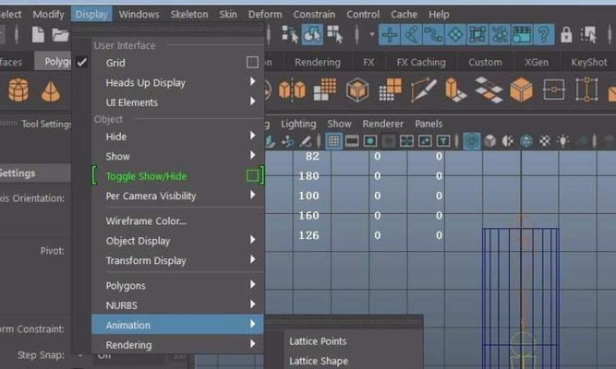Switch to the XGen shelf tab
616x369 pixels.
(x=537, y=62)
